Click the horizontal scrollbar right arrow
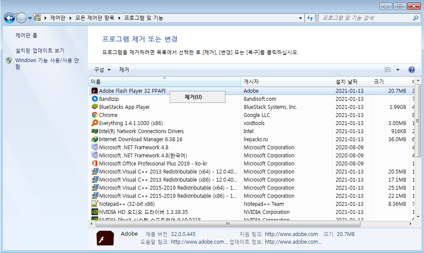 410,224
